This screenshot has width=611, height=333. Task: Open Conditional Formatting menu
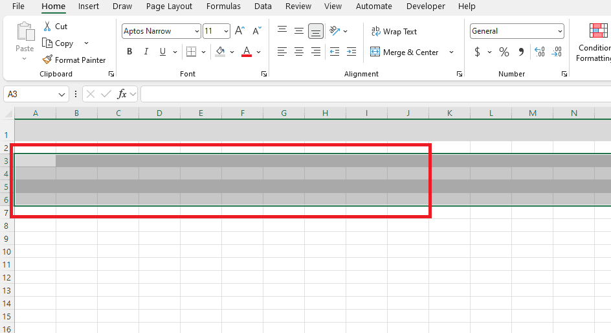(595, 42)
